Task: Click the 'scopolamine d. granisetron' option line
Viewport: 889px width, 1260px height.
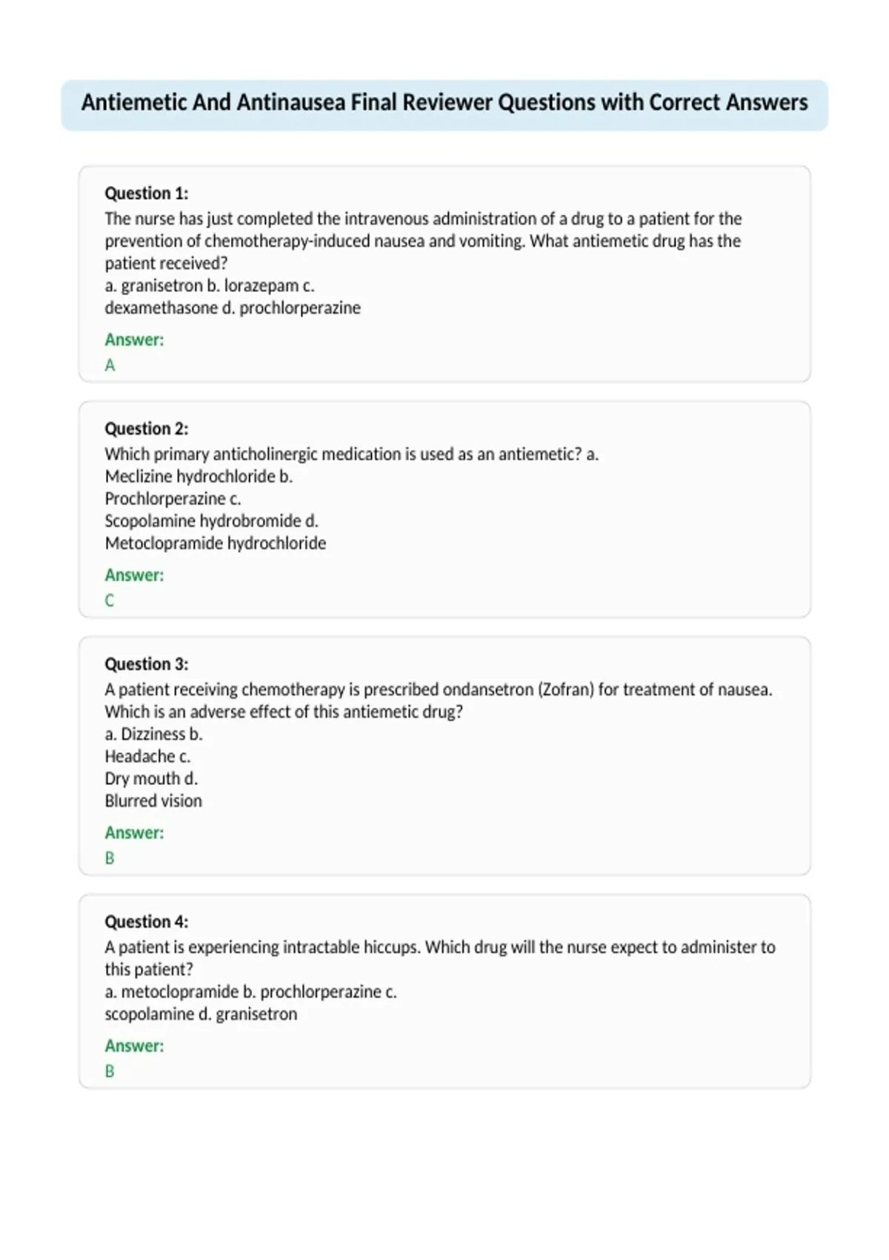Action: [201, 1015]
